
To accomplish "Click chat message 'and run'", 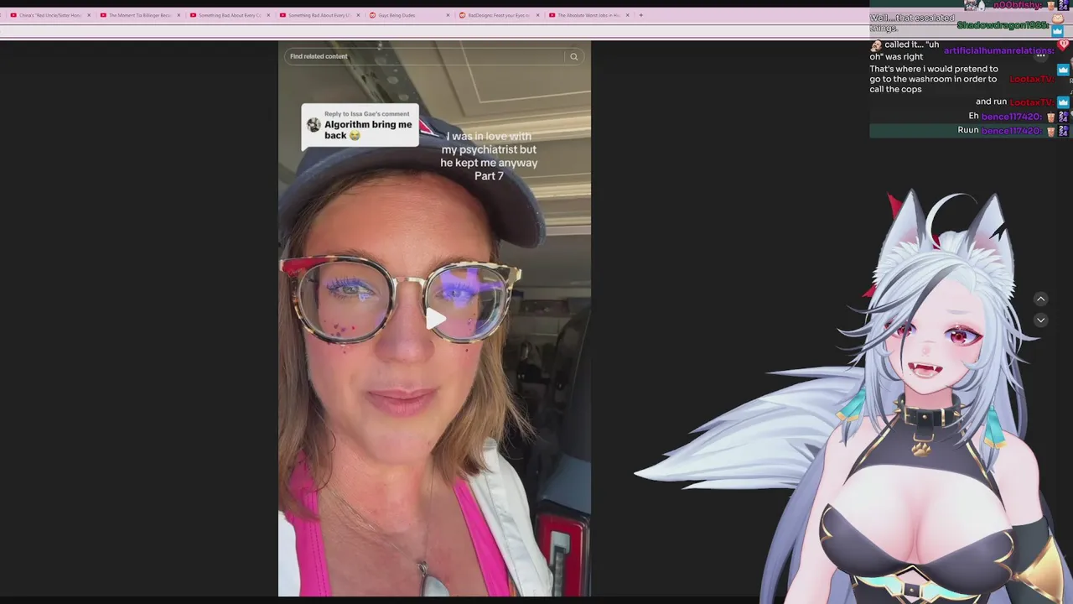I will pos(991,102).
